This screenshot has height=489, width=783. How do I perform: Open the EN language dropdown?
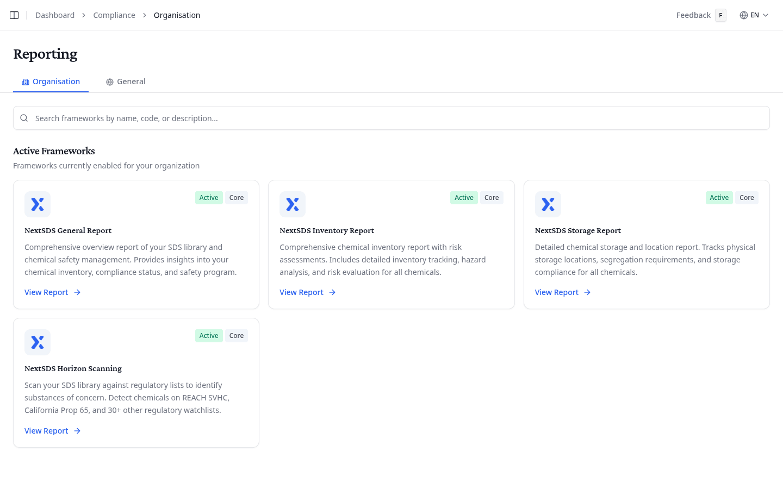755,15
